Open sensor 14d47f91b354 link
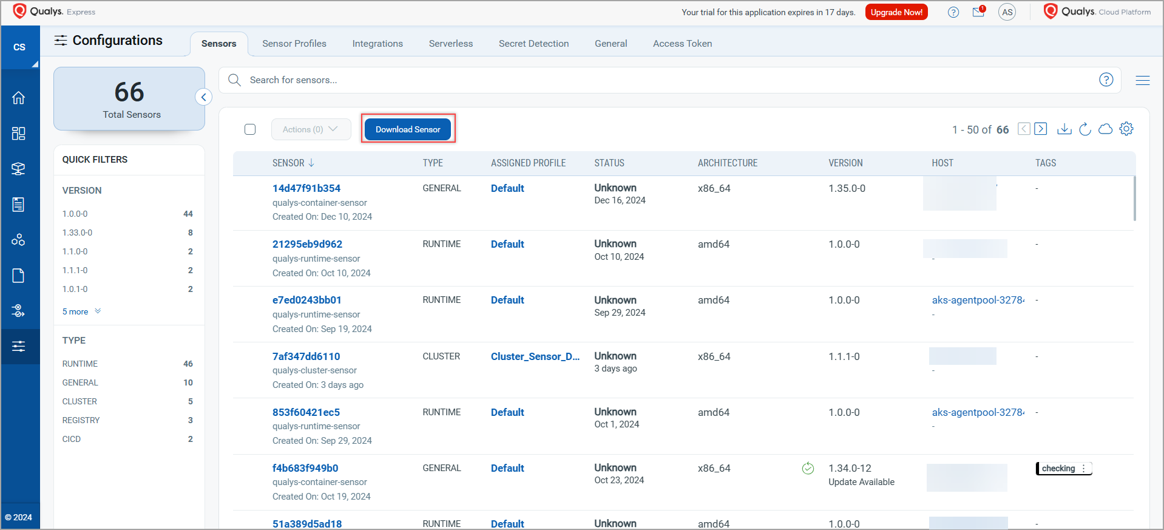The image size is (1164, 530). (306, 188)
